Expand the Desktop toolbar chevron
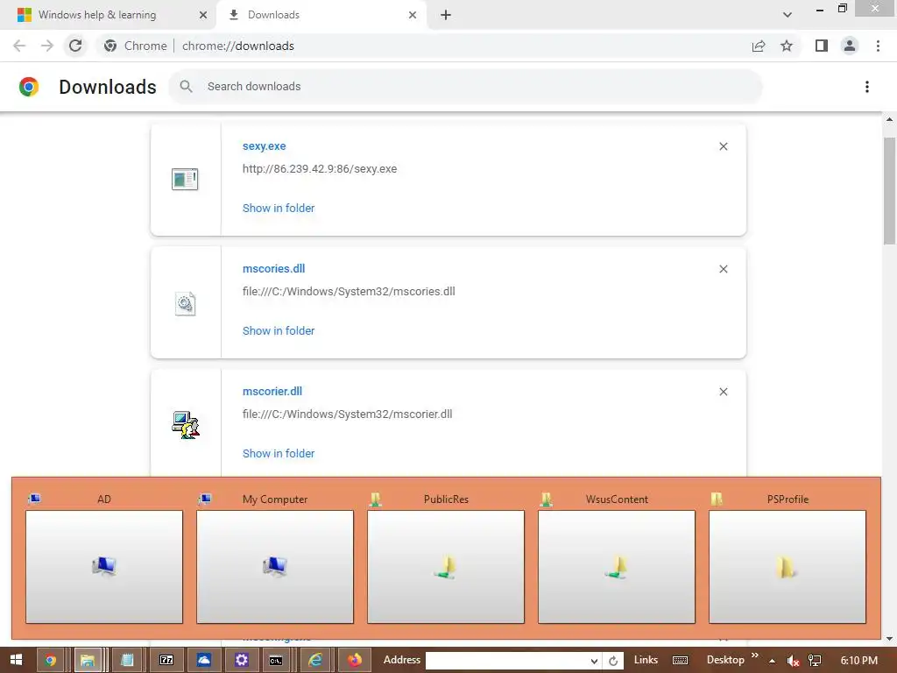 (754, 655)
